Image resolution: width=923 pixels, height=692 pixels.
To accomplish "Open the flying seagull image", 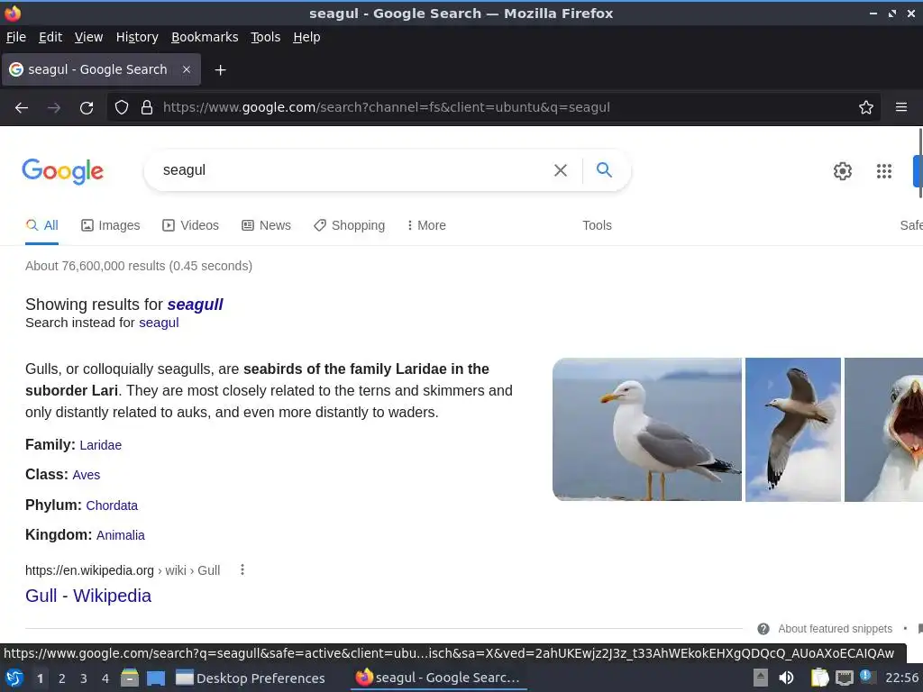I will [x=793, y=430].
